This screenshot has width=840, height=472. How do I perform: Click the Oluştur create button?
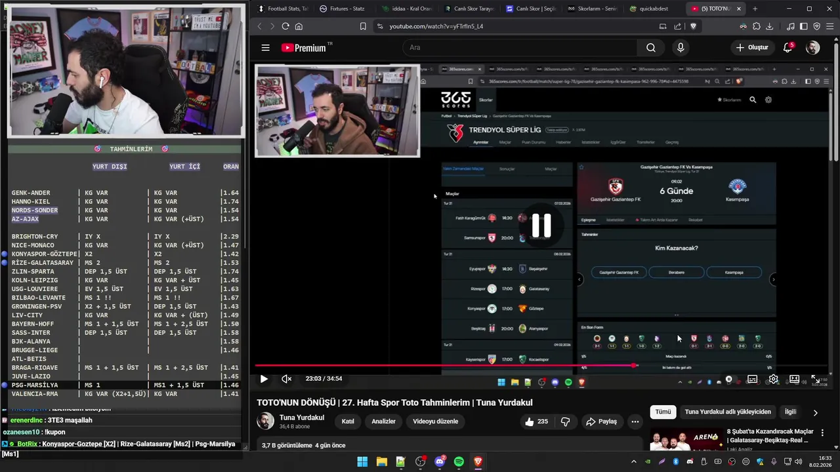(x=751, y=47)
